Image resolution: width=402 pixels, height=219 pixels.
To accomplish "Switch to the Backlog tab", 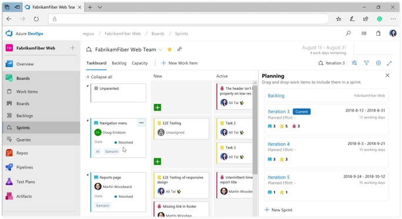I will tap(119, 63).
